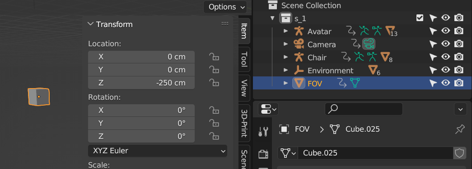Expand the FOV tree item

[x=285, y=83]
